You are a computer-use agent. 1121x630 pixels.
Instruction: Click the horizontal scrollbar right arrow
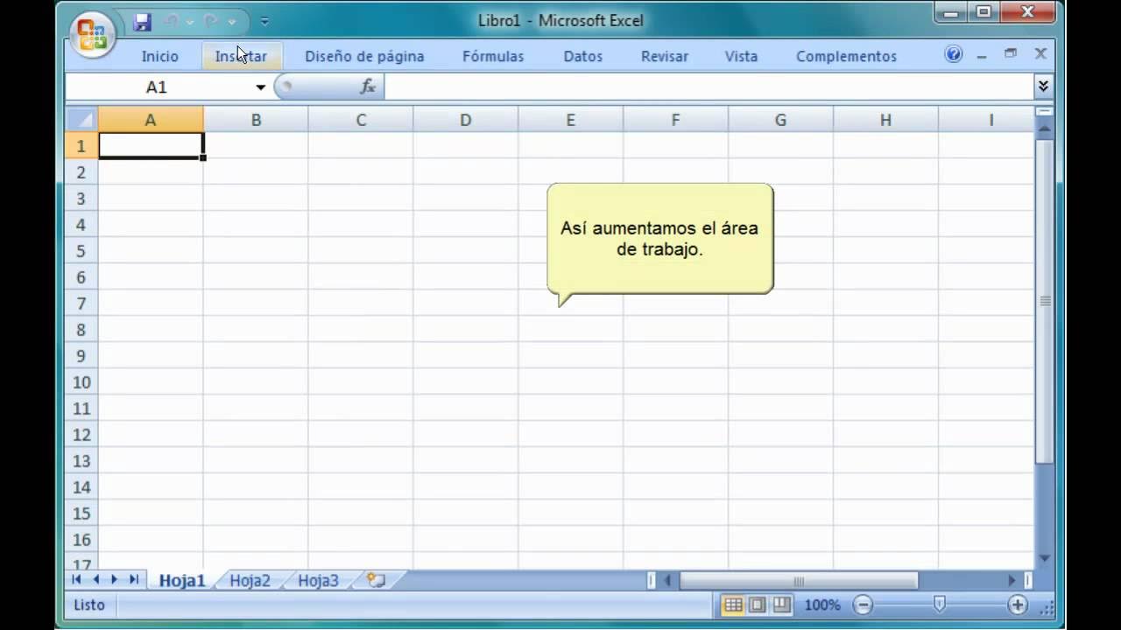tap(1012, 580)
